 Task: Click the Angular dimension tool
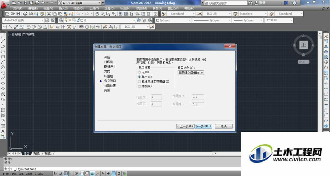(x=45, y=27)
